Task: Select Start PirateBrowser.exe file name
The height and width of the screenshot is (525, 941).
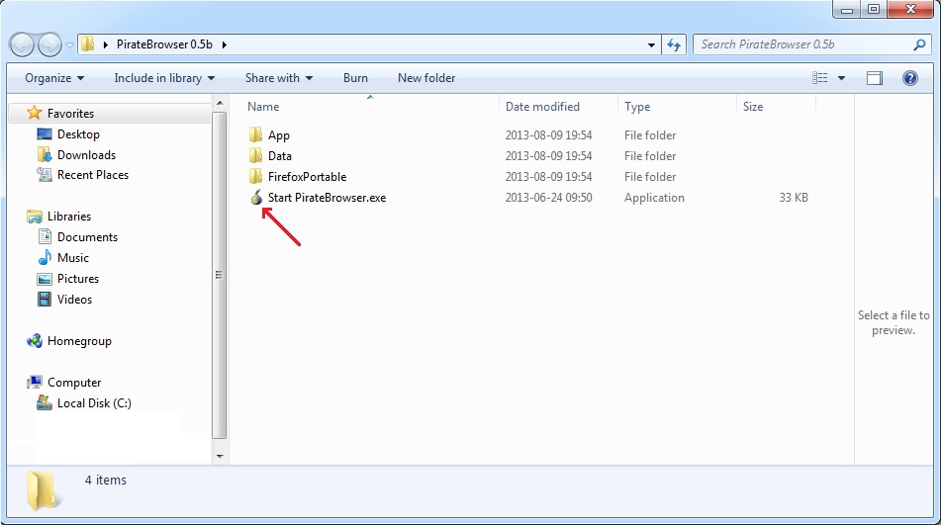Action: click(x=328, y=198)
